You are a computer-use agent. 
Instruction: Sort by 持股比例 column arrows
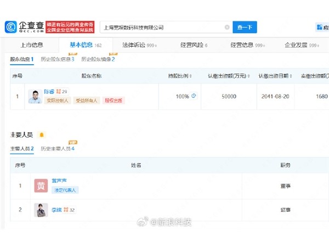190,76
